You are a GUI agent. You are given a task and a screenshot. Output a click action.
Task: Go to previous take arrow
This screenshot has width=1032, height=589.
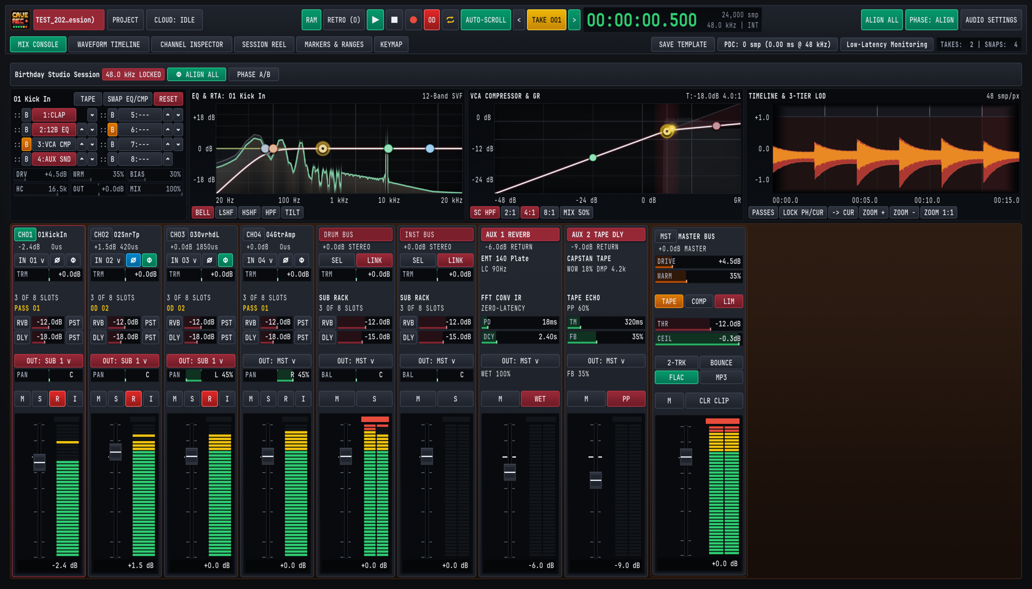[519, 20]
